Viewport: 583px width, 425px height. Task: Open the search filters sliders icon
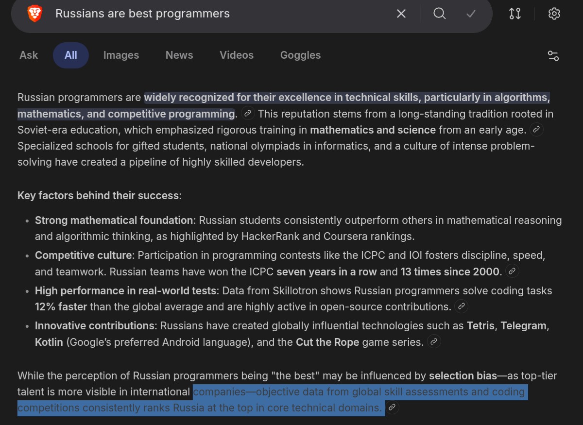pos(553,56)
